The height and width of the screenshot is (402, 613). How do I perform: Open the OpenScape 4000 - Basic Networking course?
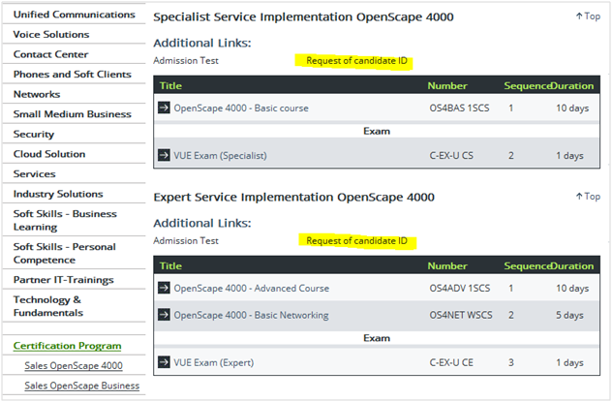coord(251,315)
